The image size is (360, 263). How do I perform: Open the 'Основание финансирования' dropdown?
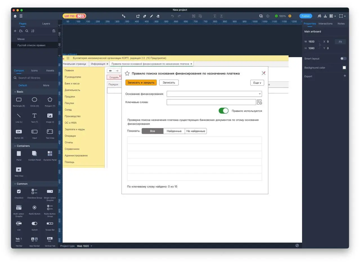[x=214, y=94]
